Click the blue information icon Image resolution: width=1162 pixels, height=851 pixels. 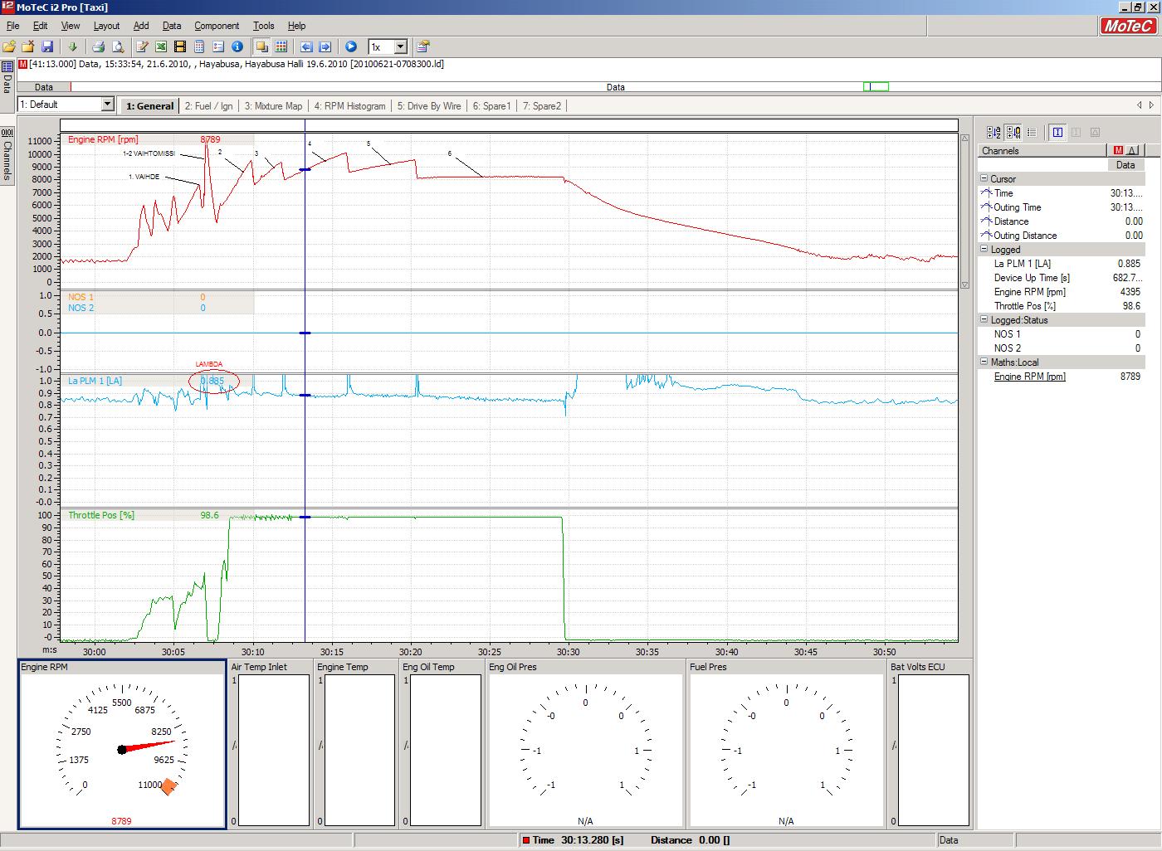click(237, 47)
